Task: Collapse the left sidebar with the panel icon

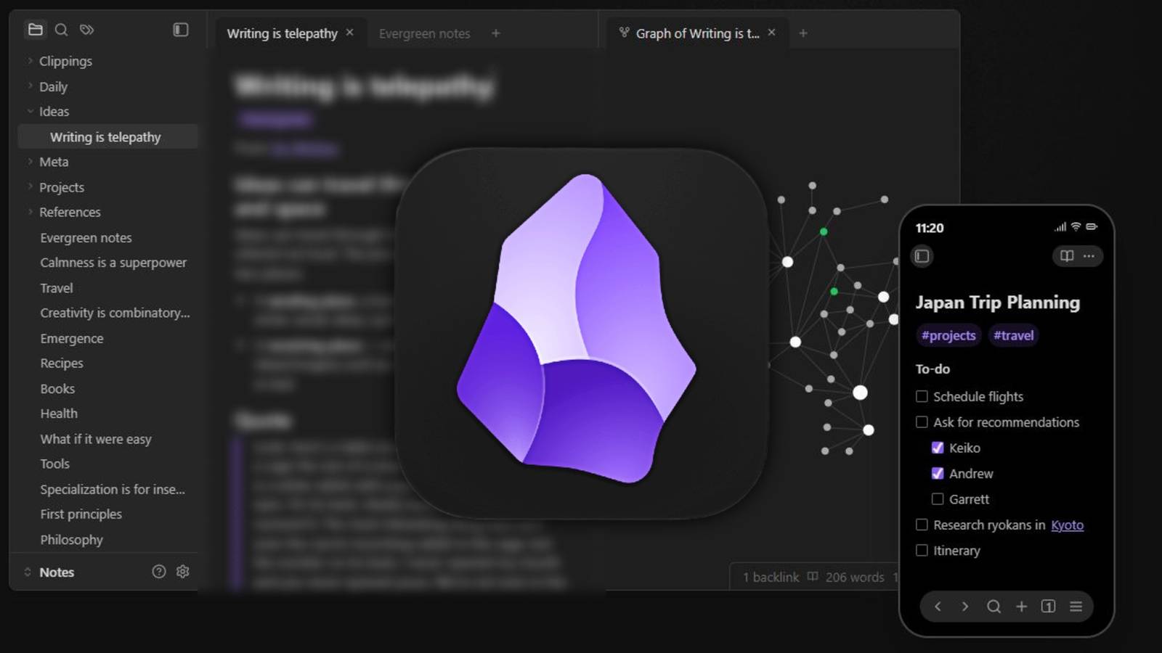Action: click(181, 30)
